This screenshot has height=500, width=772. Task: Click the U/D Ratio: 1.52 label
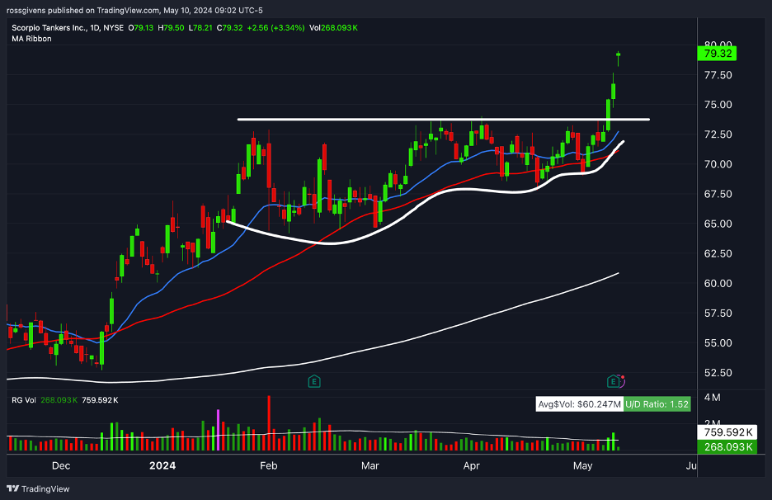657,404
